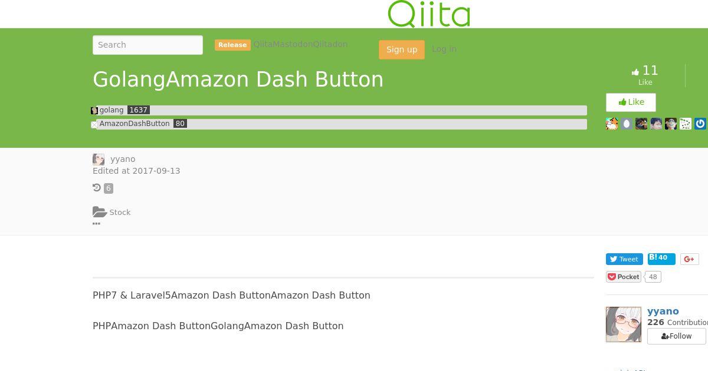Follow user yyano
The width and height of the screenshot is (708, 371).
click(x=676, y=336)
